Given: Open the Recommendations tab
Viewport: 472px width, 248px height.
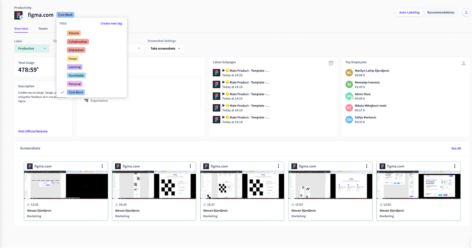Looking at the screenshot, I should [x=440, y=12].
